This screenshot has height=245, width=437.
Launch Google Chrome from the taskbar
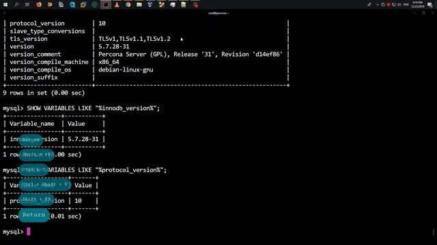[128, 5]
